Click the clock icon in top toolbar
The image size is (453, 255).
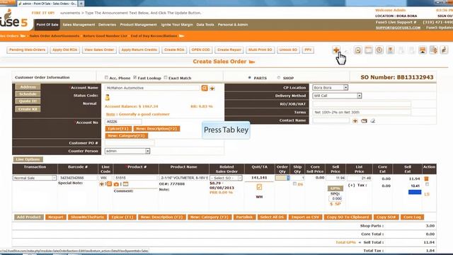click(x=379, y=50)
